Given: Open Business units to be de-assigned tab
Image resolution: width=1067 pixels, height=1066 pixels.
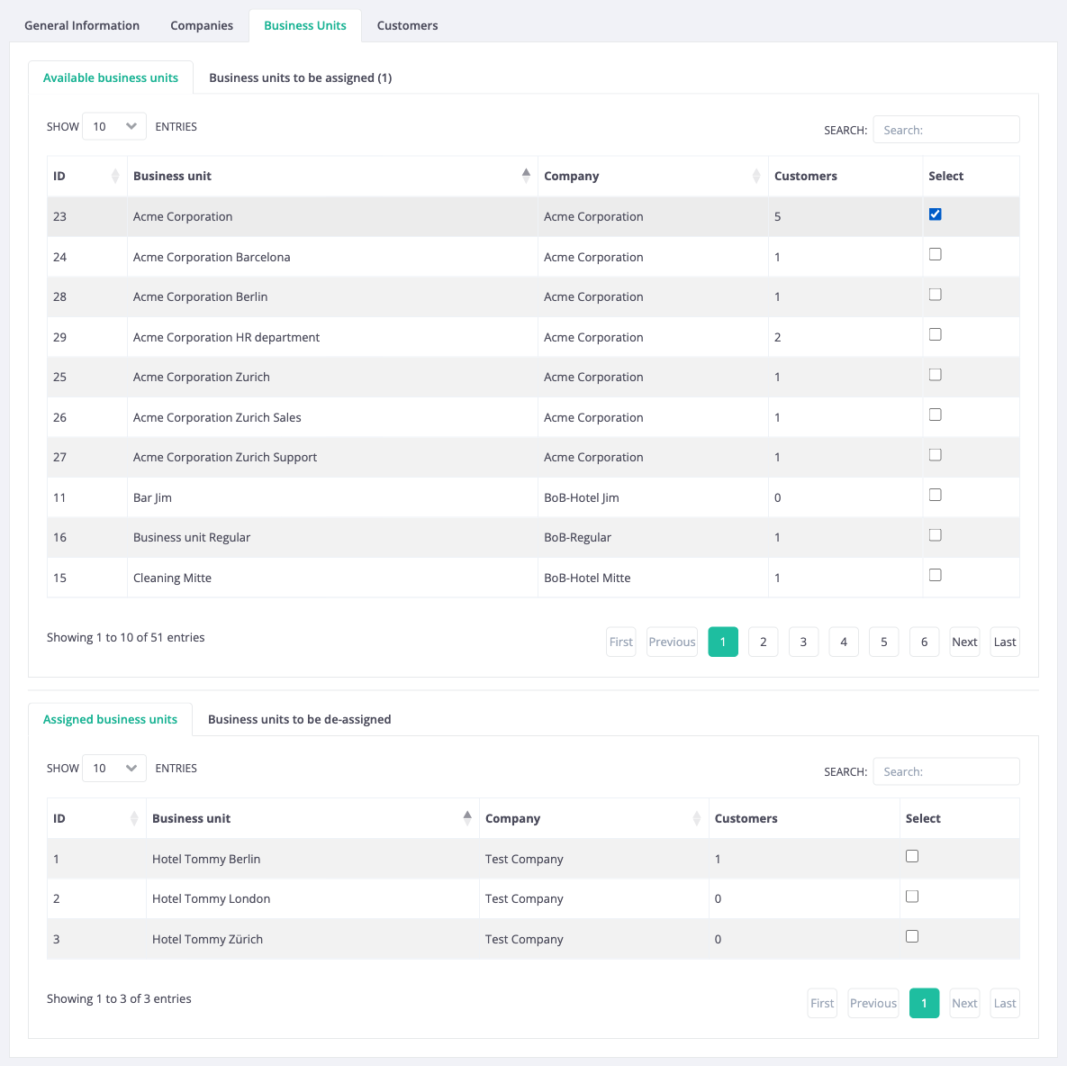Looking at the screenshot, I should [300, 719].
